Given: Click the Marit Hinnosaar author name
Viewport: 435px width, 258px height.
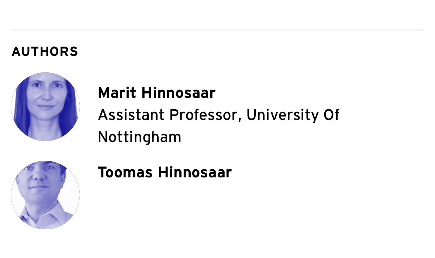Looking at the screenshot, I should [156, 93].
